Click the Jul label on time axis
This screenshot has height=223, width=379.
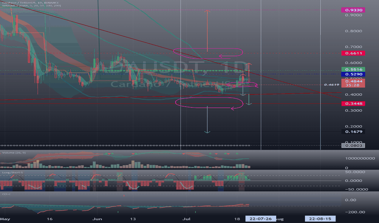pos(186,219)
